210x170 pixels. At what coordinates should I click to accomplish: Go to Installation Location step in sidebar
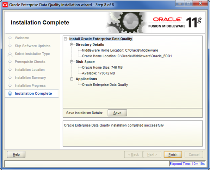(x=30, y=70)
